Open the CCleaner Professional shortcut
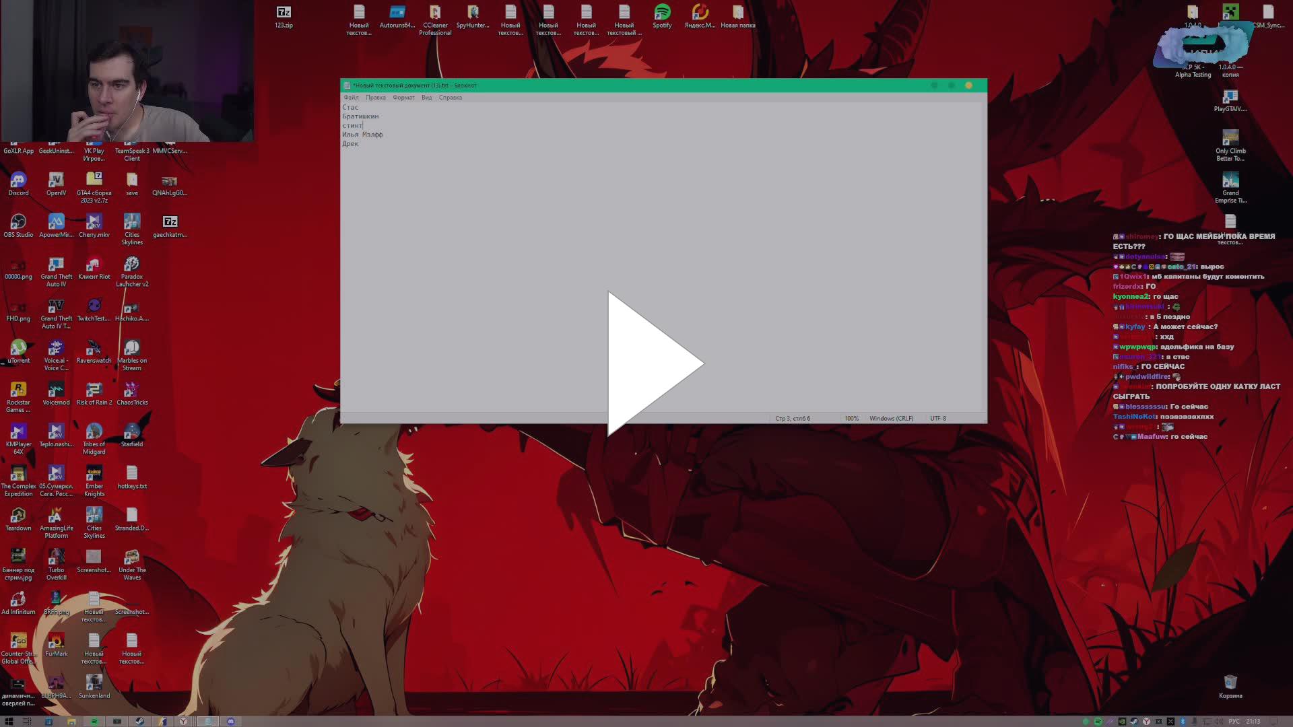This screenshot has height=727, width=1293. click(x=435, y=13)
